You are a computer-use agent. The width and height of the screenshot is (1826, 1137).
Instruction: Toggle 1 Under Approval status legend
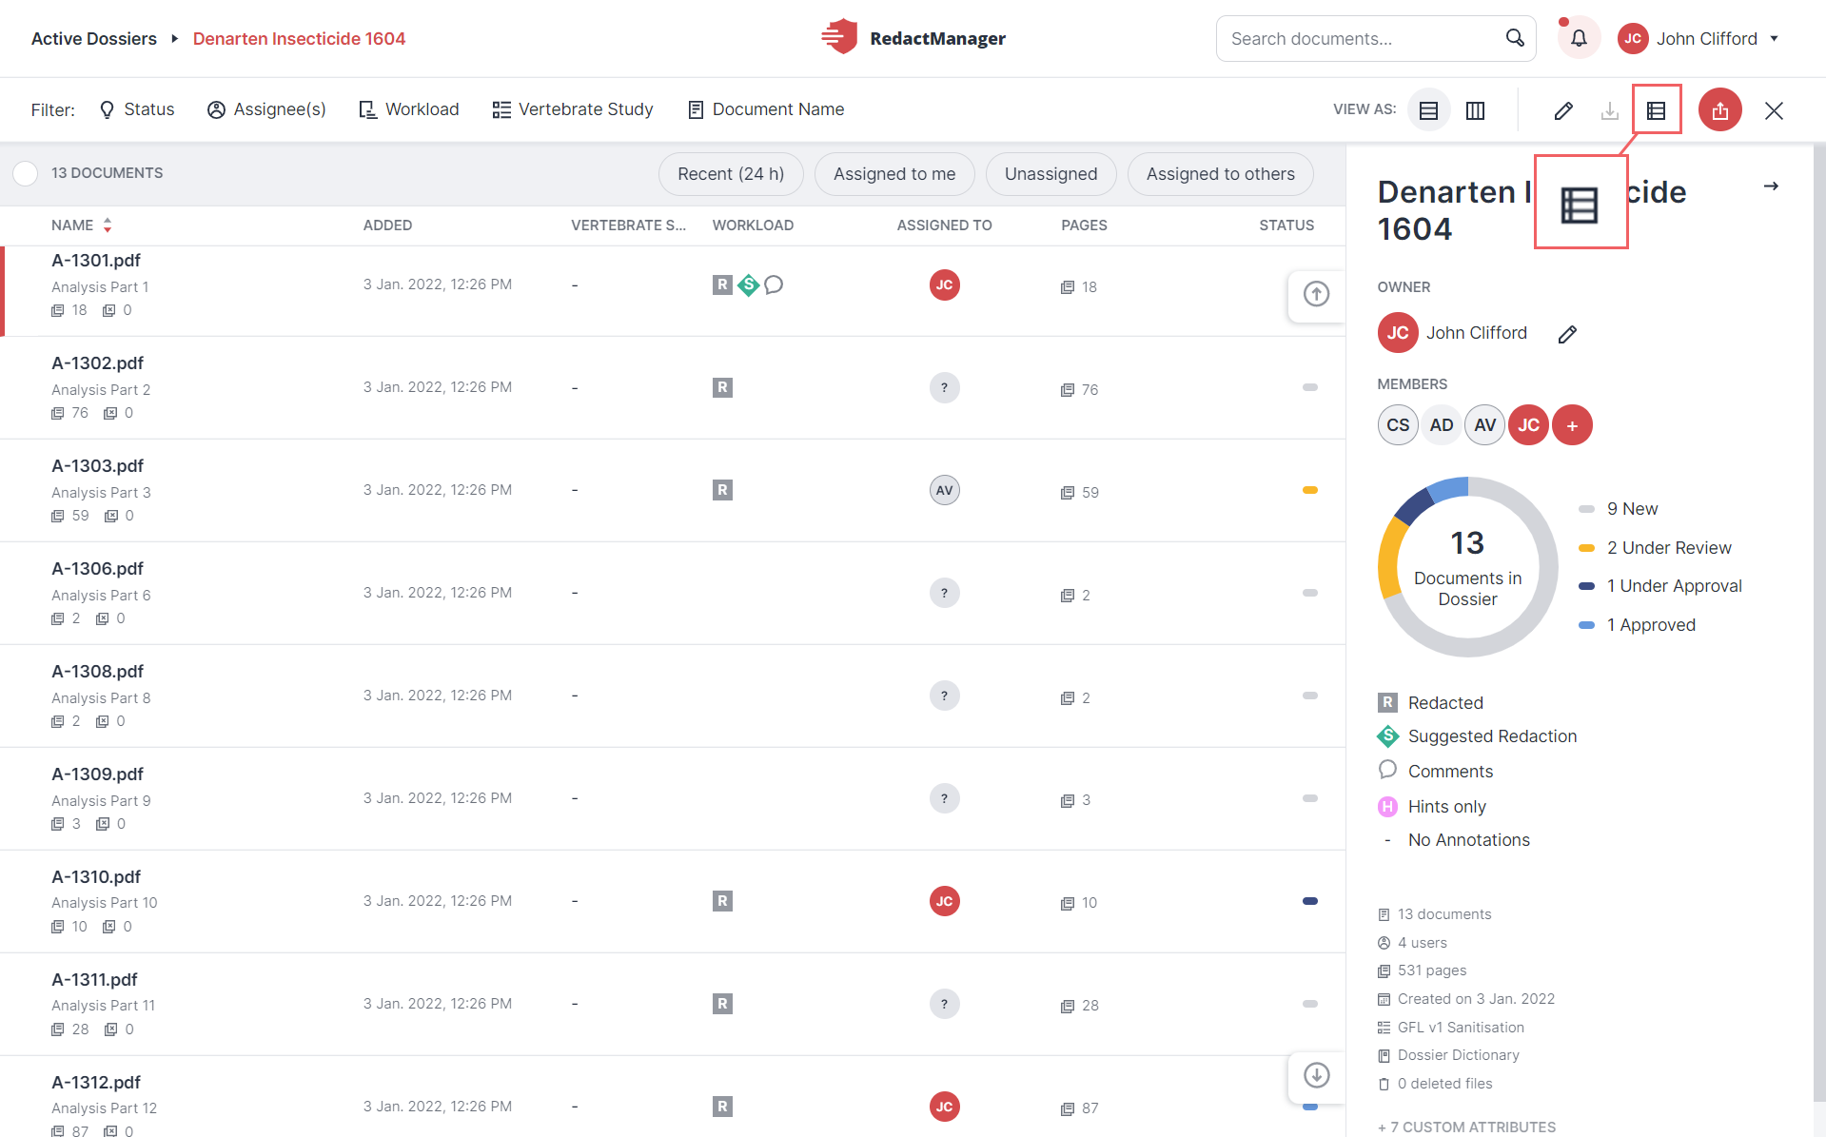point(1659,586)
